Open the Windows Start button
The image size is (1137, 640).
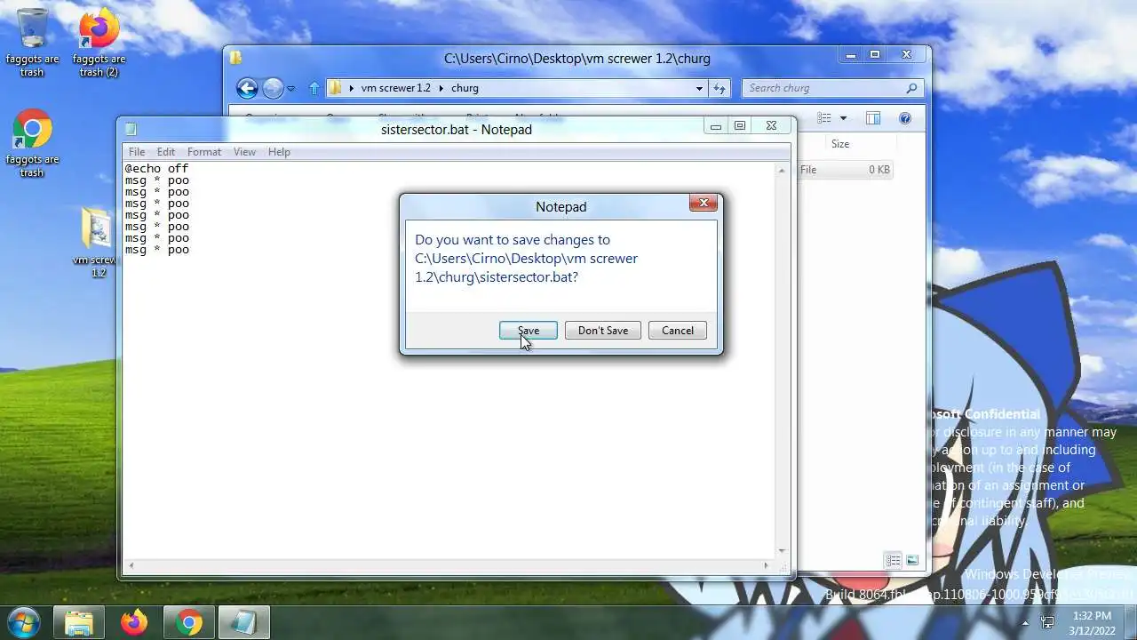tap(23, 621)
